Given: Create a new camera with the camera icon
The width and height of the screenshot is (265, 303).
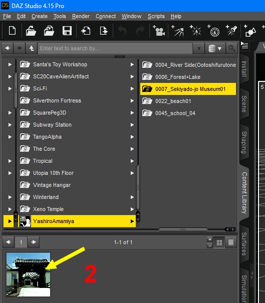Looking at the screenshot, I should 159,31.
